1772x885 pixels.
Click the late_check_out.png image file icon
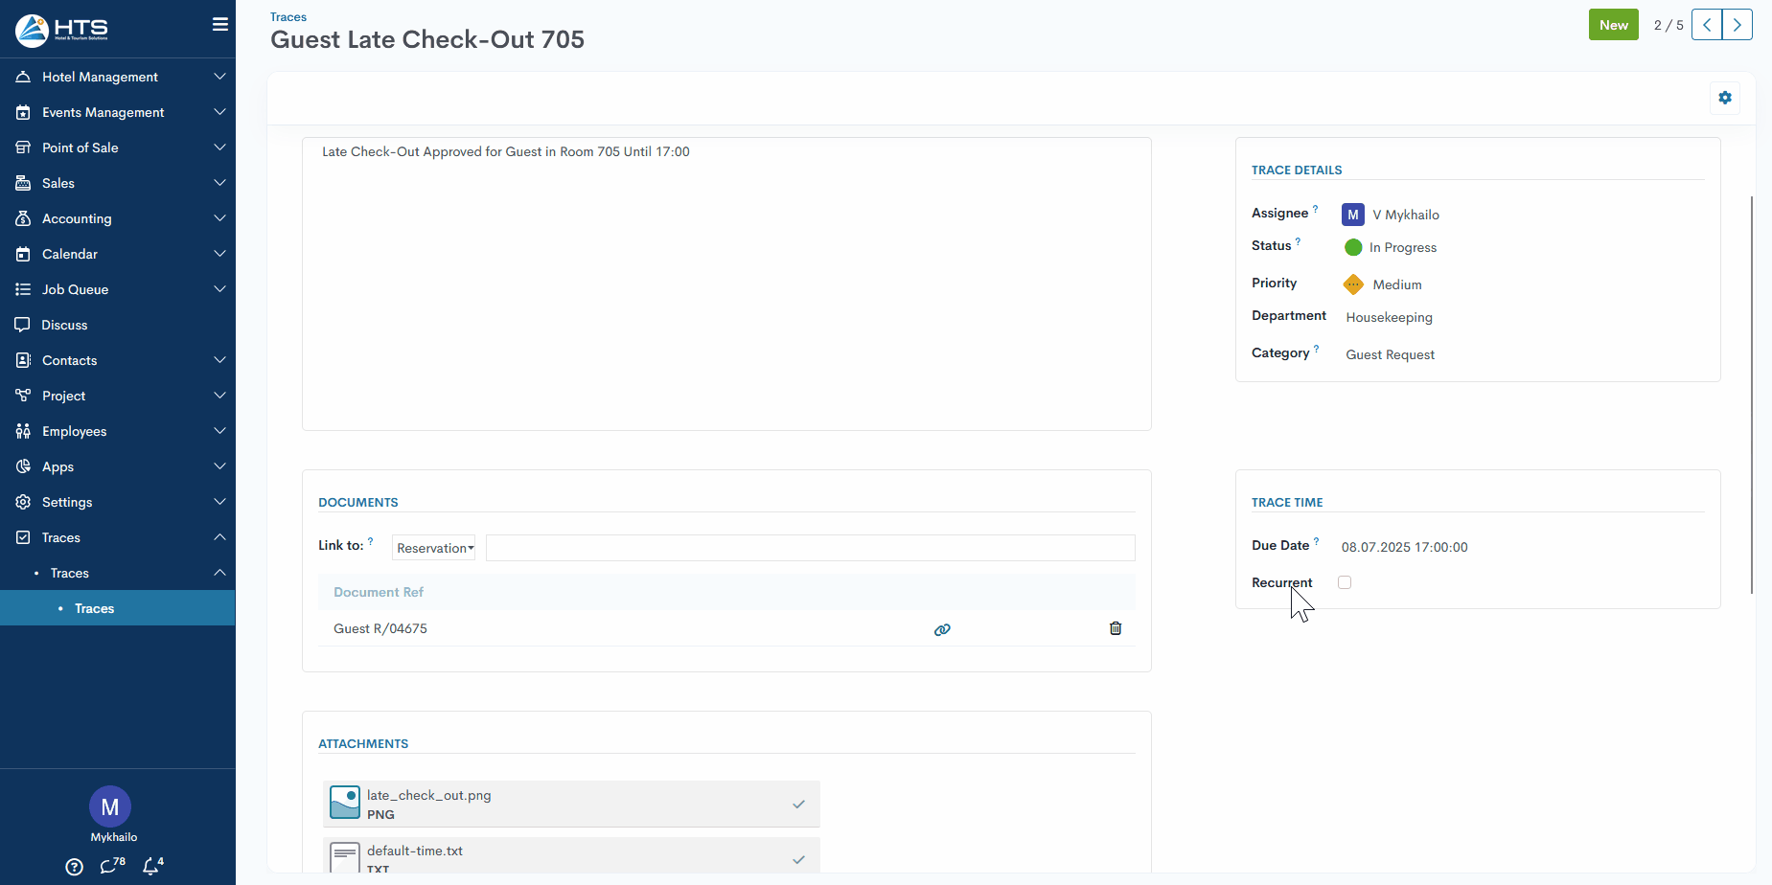(x=344, y=803)
